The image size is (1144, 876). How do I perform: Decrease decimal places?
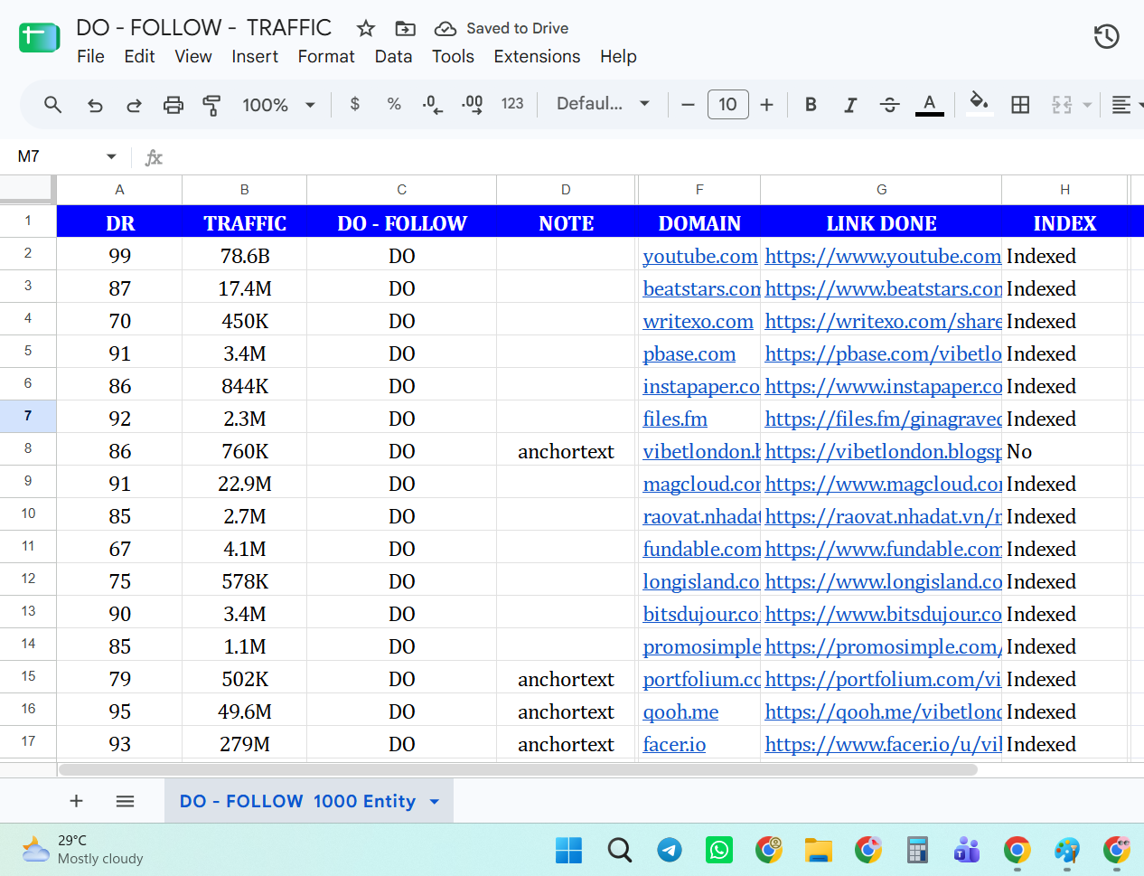pyautogui.click(x=433, y=105)
